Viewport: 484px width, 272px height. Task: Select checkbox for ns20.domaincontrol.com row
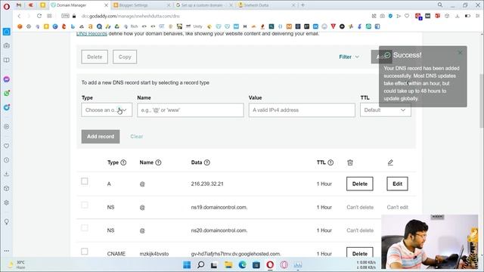[84, 228]
